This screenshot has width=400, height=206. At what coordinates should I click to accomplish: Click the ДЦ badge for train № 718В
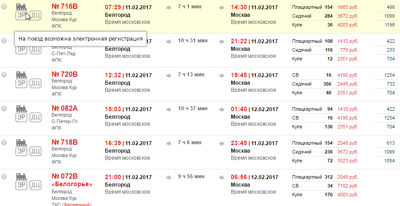tap(36, 153)
